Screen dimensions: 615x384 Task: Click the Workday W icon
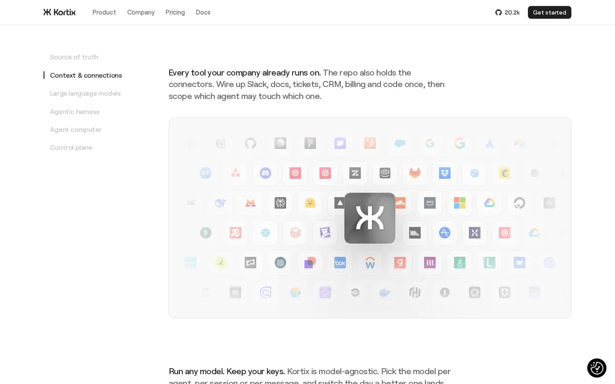coord(370,263)
